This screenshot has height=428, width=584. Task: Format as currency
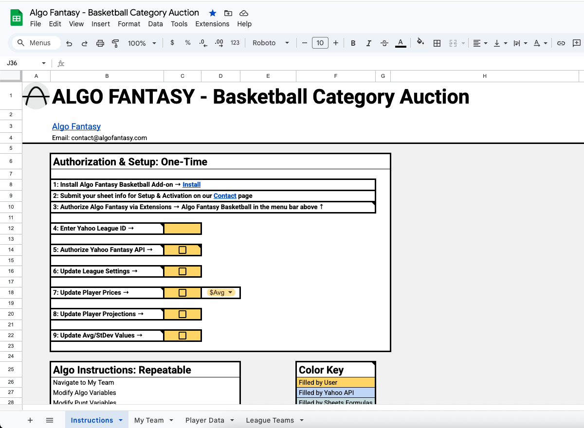coord(172,43)
